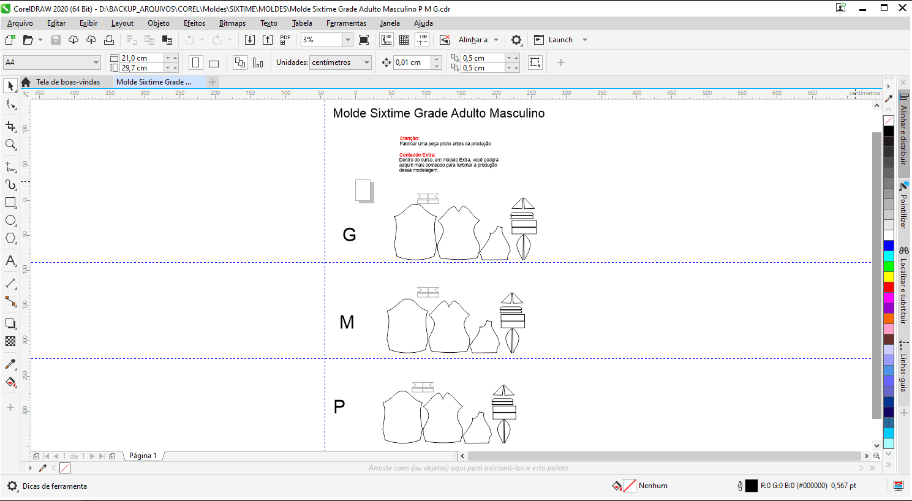
Task: Toggle current page layout bars button
Action: click(x=258, y=62)
